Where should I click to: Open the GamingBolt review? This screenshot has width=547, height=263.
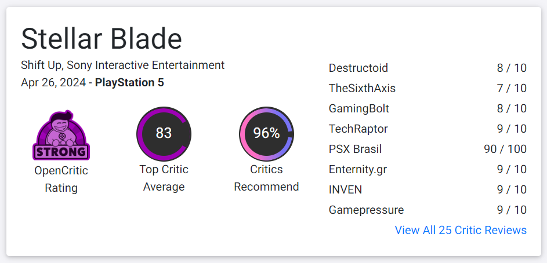[x=358, y=108]
